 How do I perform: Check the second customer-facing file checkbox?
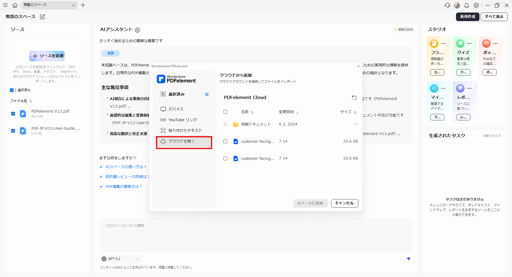225,159
